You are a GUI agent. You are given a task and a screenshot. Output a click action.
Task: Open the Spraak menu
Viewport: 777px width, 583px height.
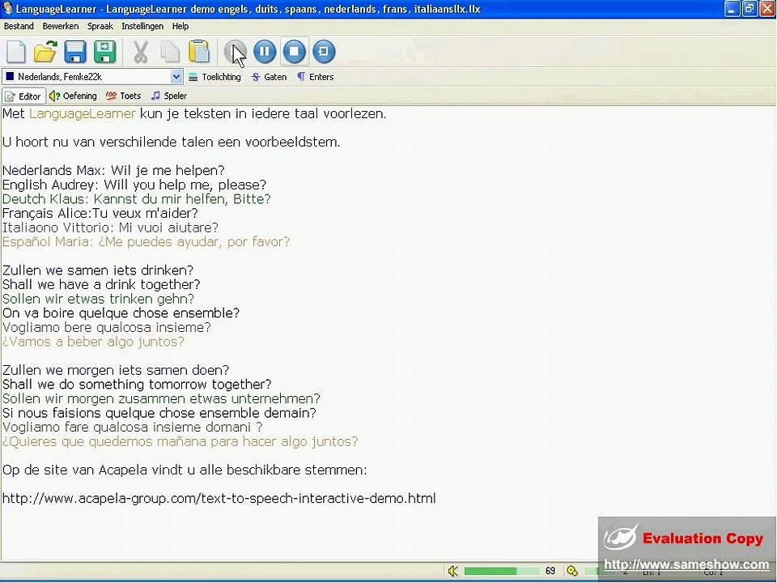(100, 26)
